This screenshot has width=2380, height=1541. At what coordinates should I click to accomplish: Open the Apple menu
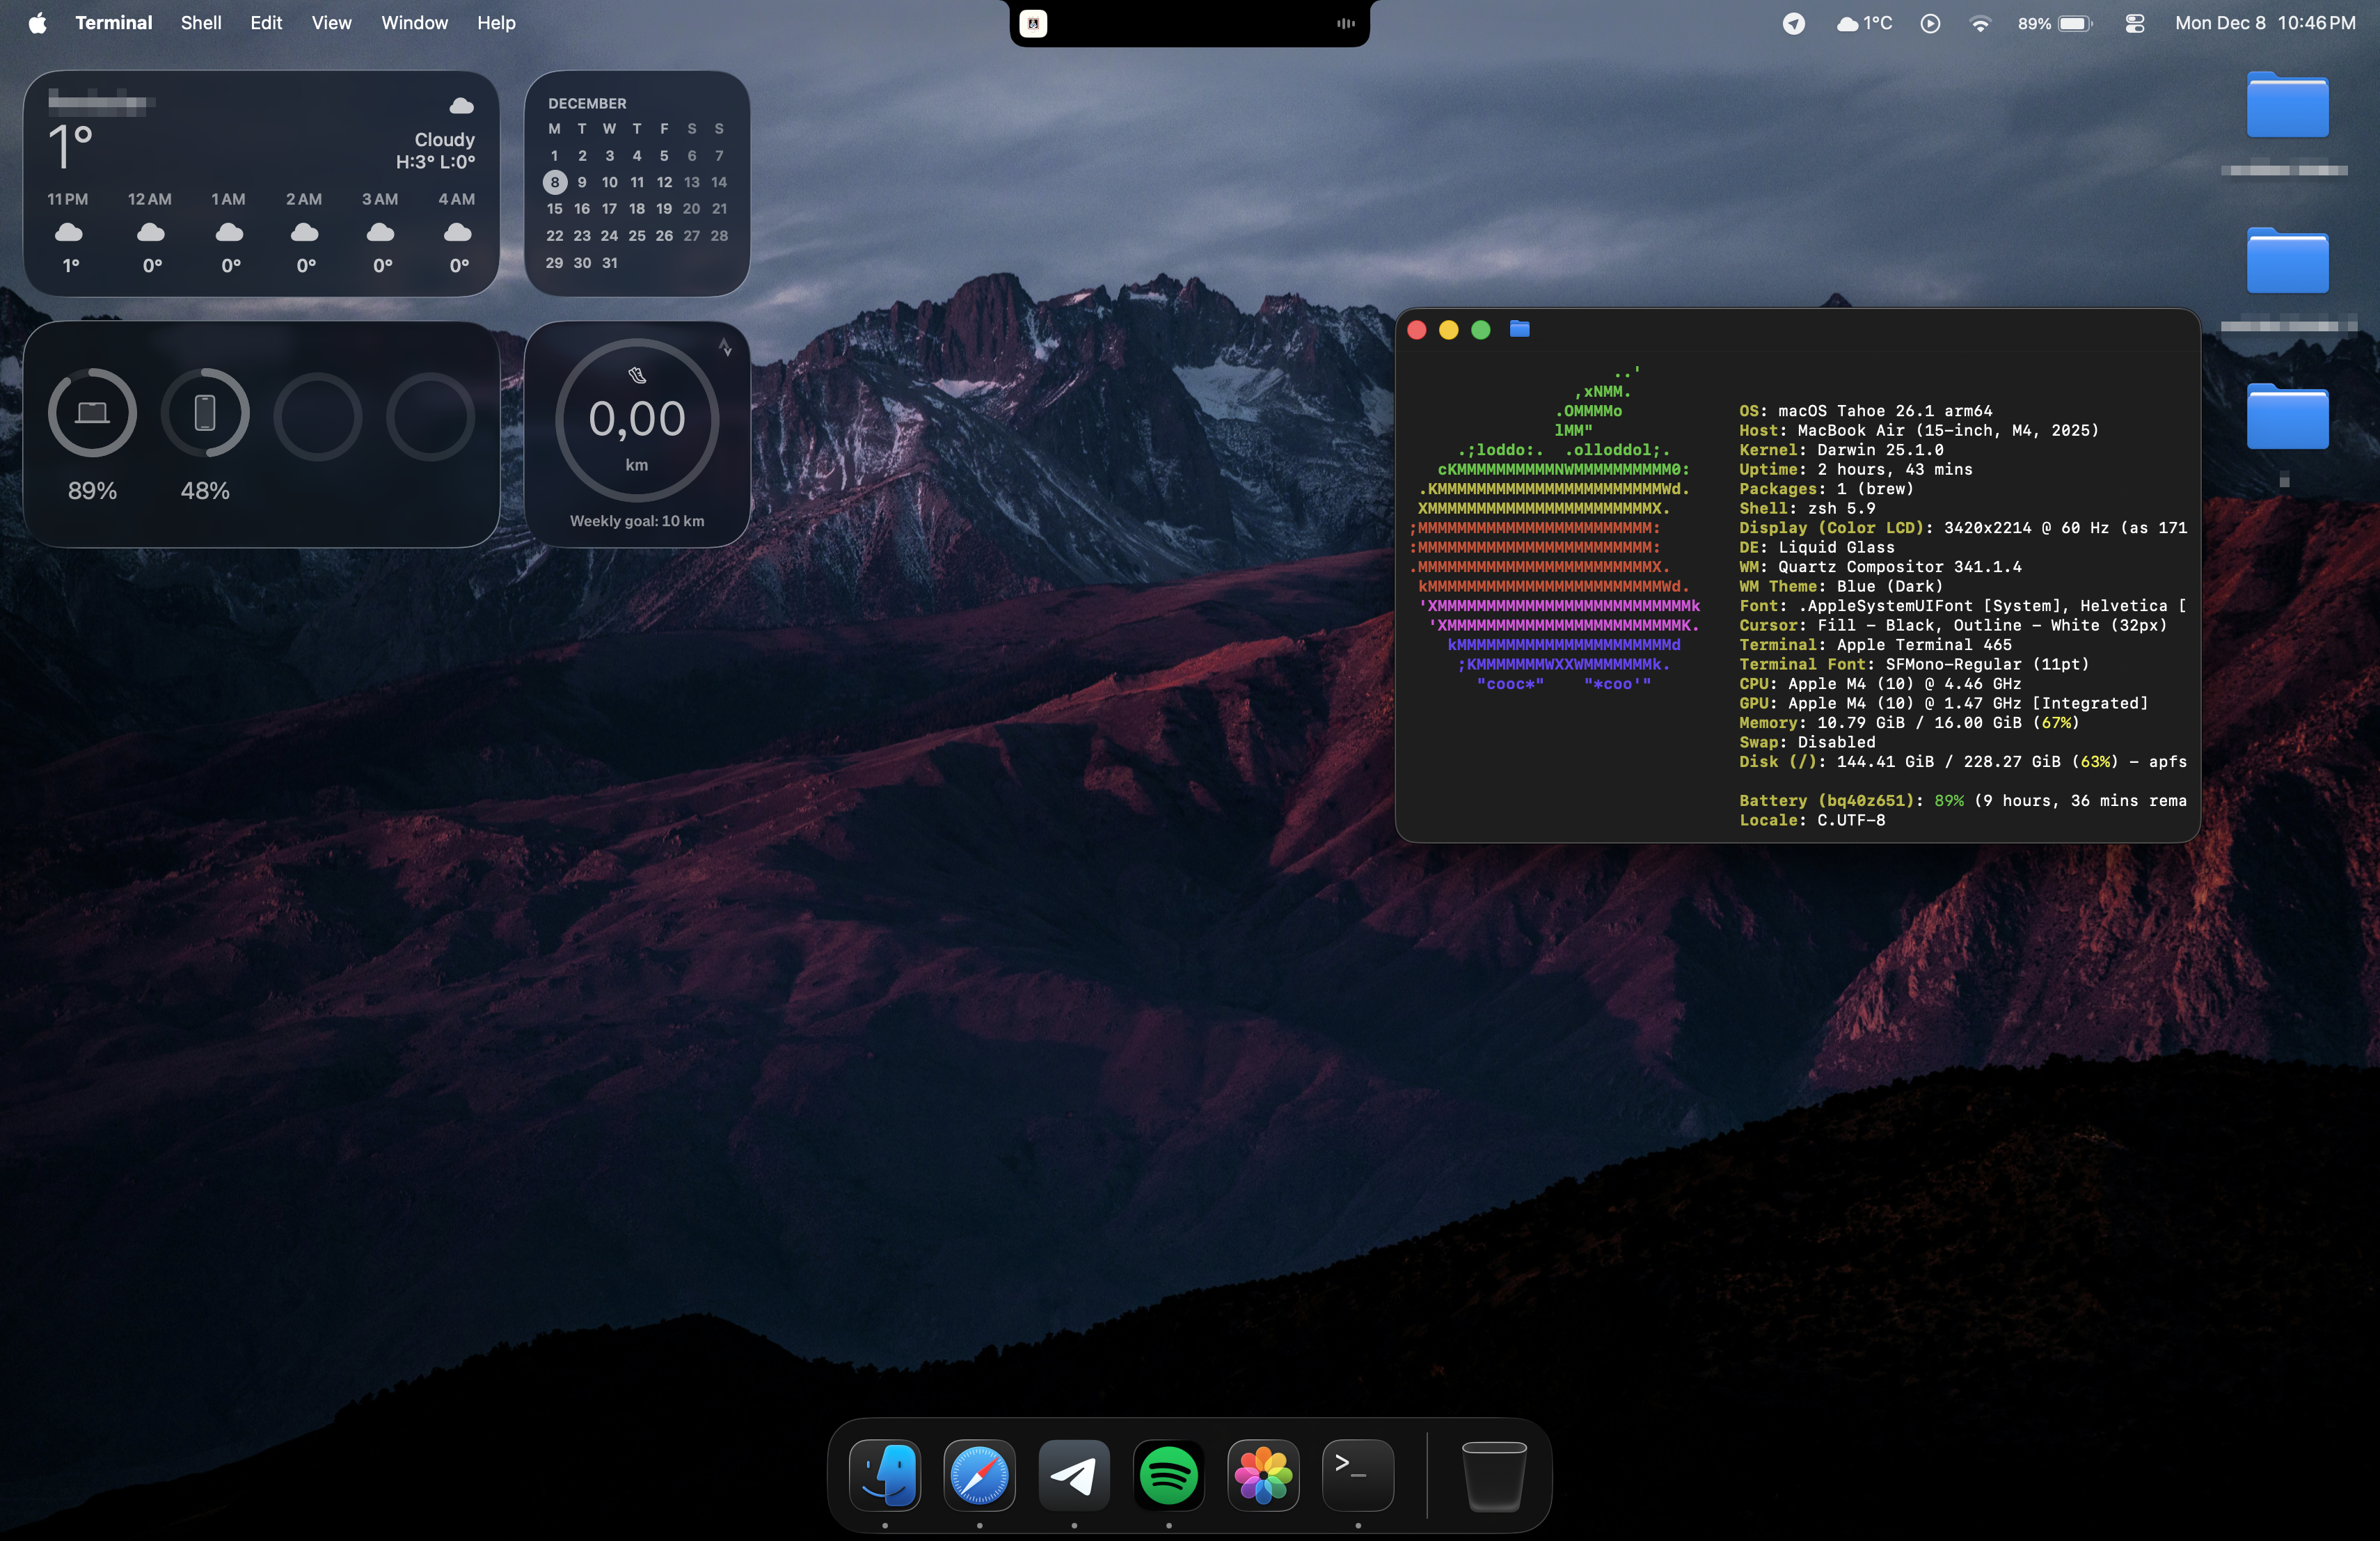point(37,23)
